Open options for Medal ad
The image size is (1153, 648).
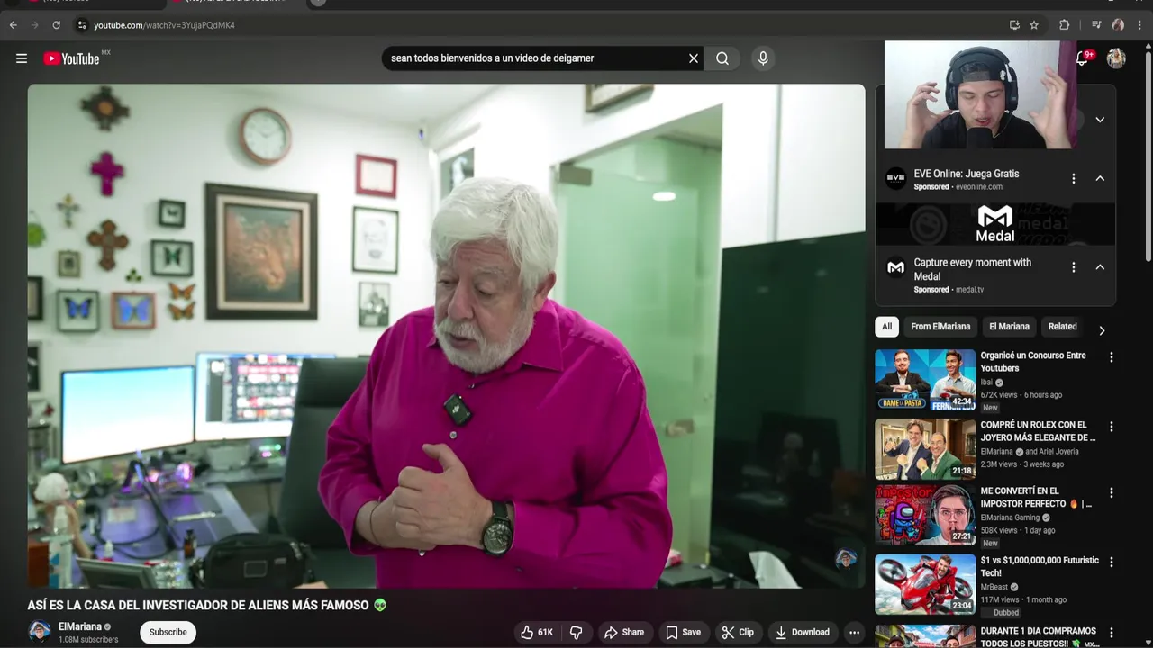[x=1073, y=267]
